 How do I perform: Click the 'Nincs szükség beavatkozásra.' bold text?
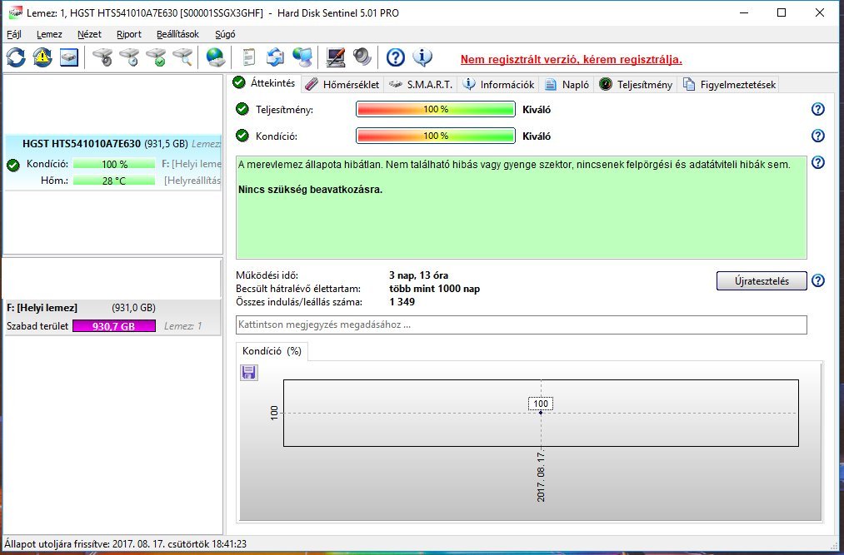pyautogui.click(x=310, y=190)
